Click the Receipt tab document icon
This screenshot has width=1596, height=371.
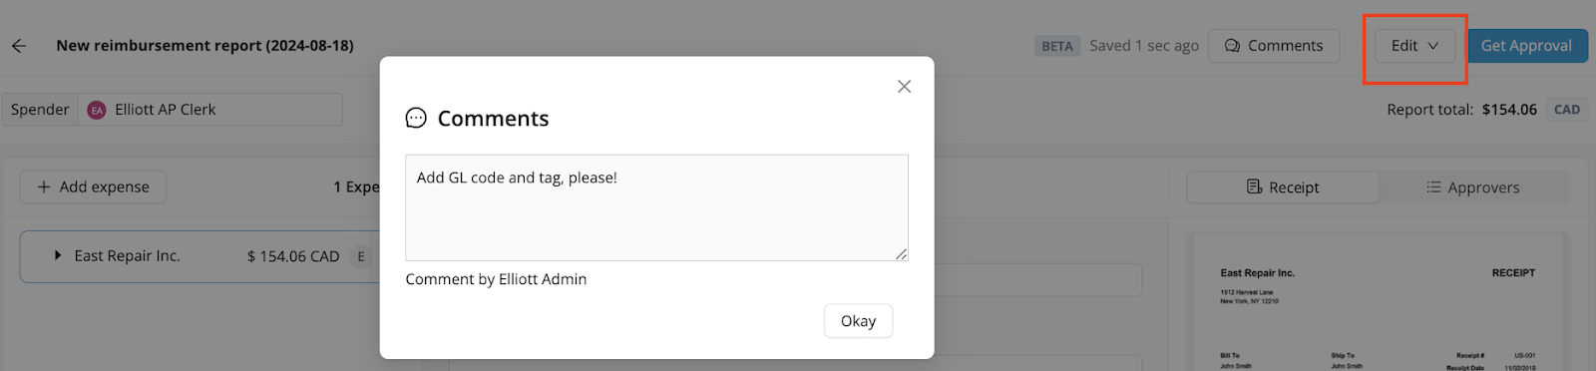(1255, 187)
